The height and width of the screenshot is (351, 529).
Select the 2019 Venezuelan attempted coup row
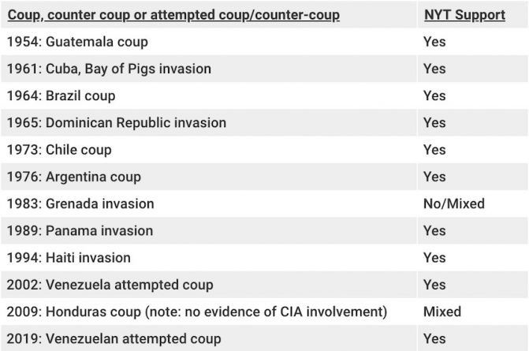[x=114, y=338]
